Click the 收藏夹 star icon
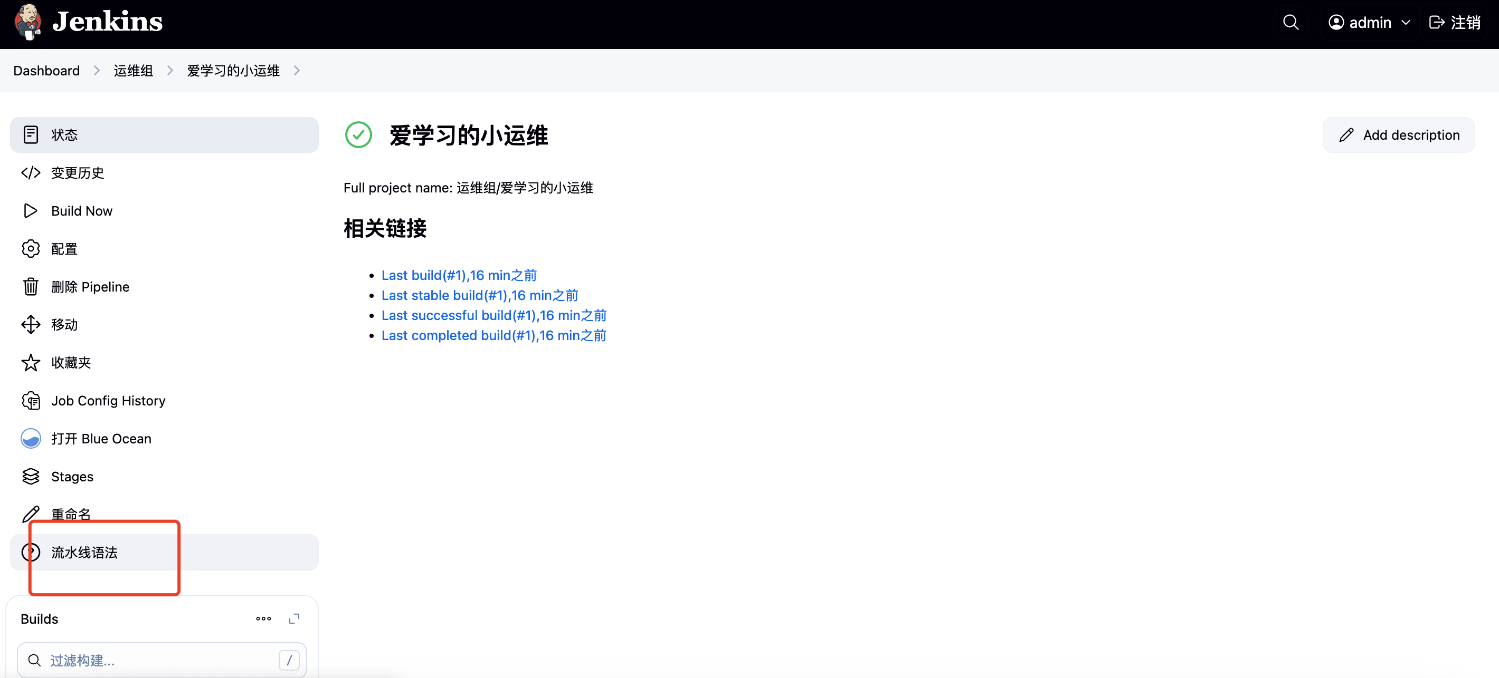The width and height of the screenshot is (1499, 678). tap(30, 363)
